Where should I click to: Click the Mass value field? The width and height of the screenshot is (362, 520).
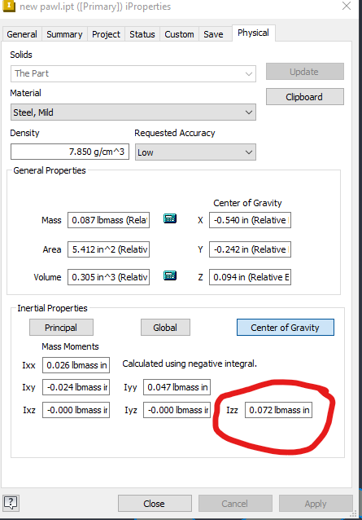(x=108, y=220)
